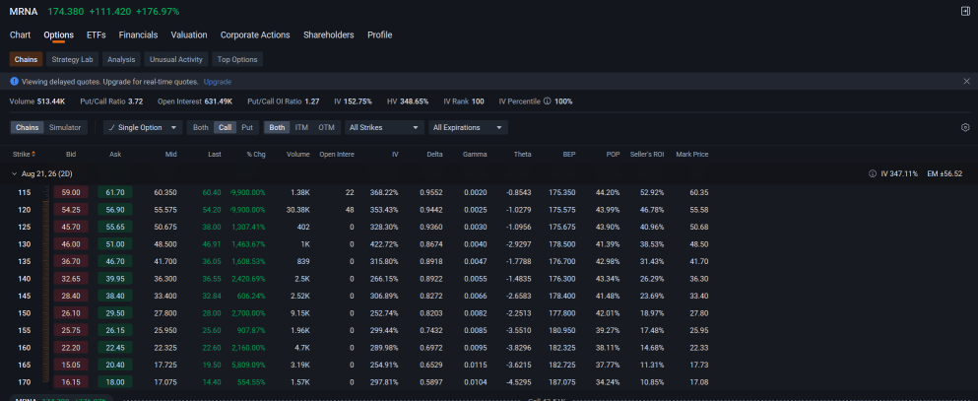Click ask 61.70 for the 115 strike

(x=115, y=193)
